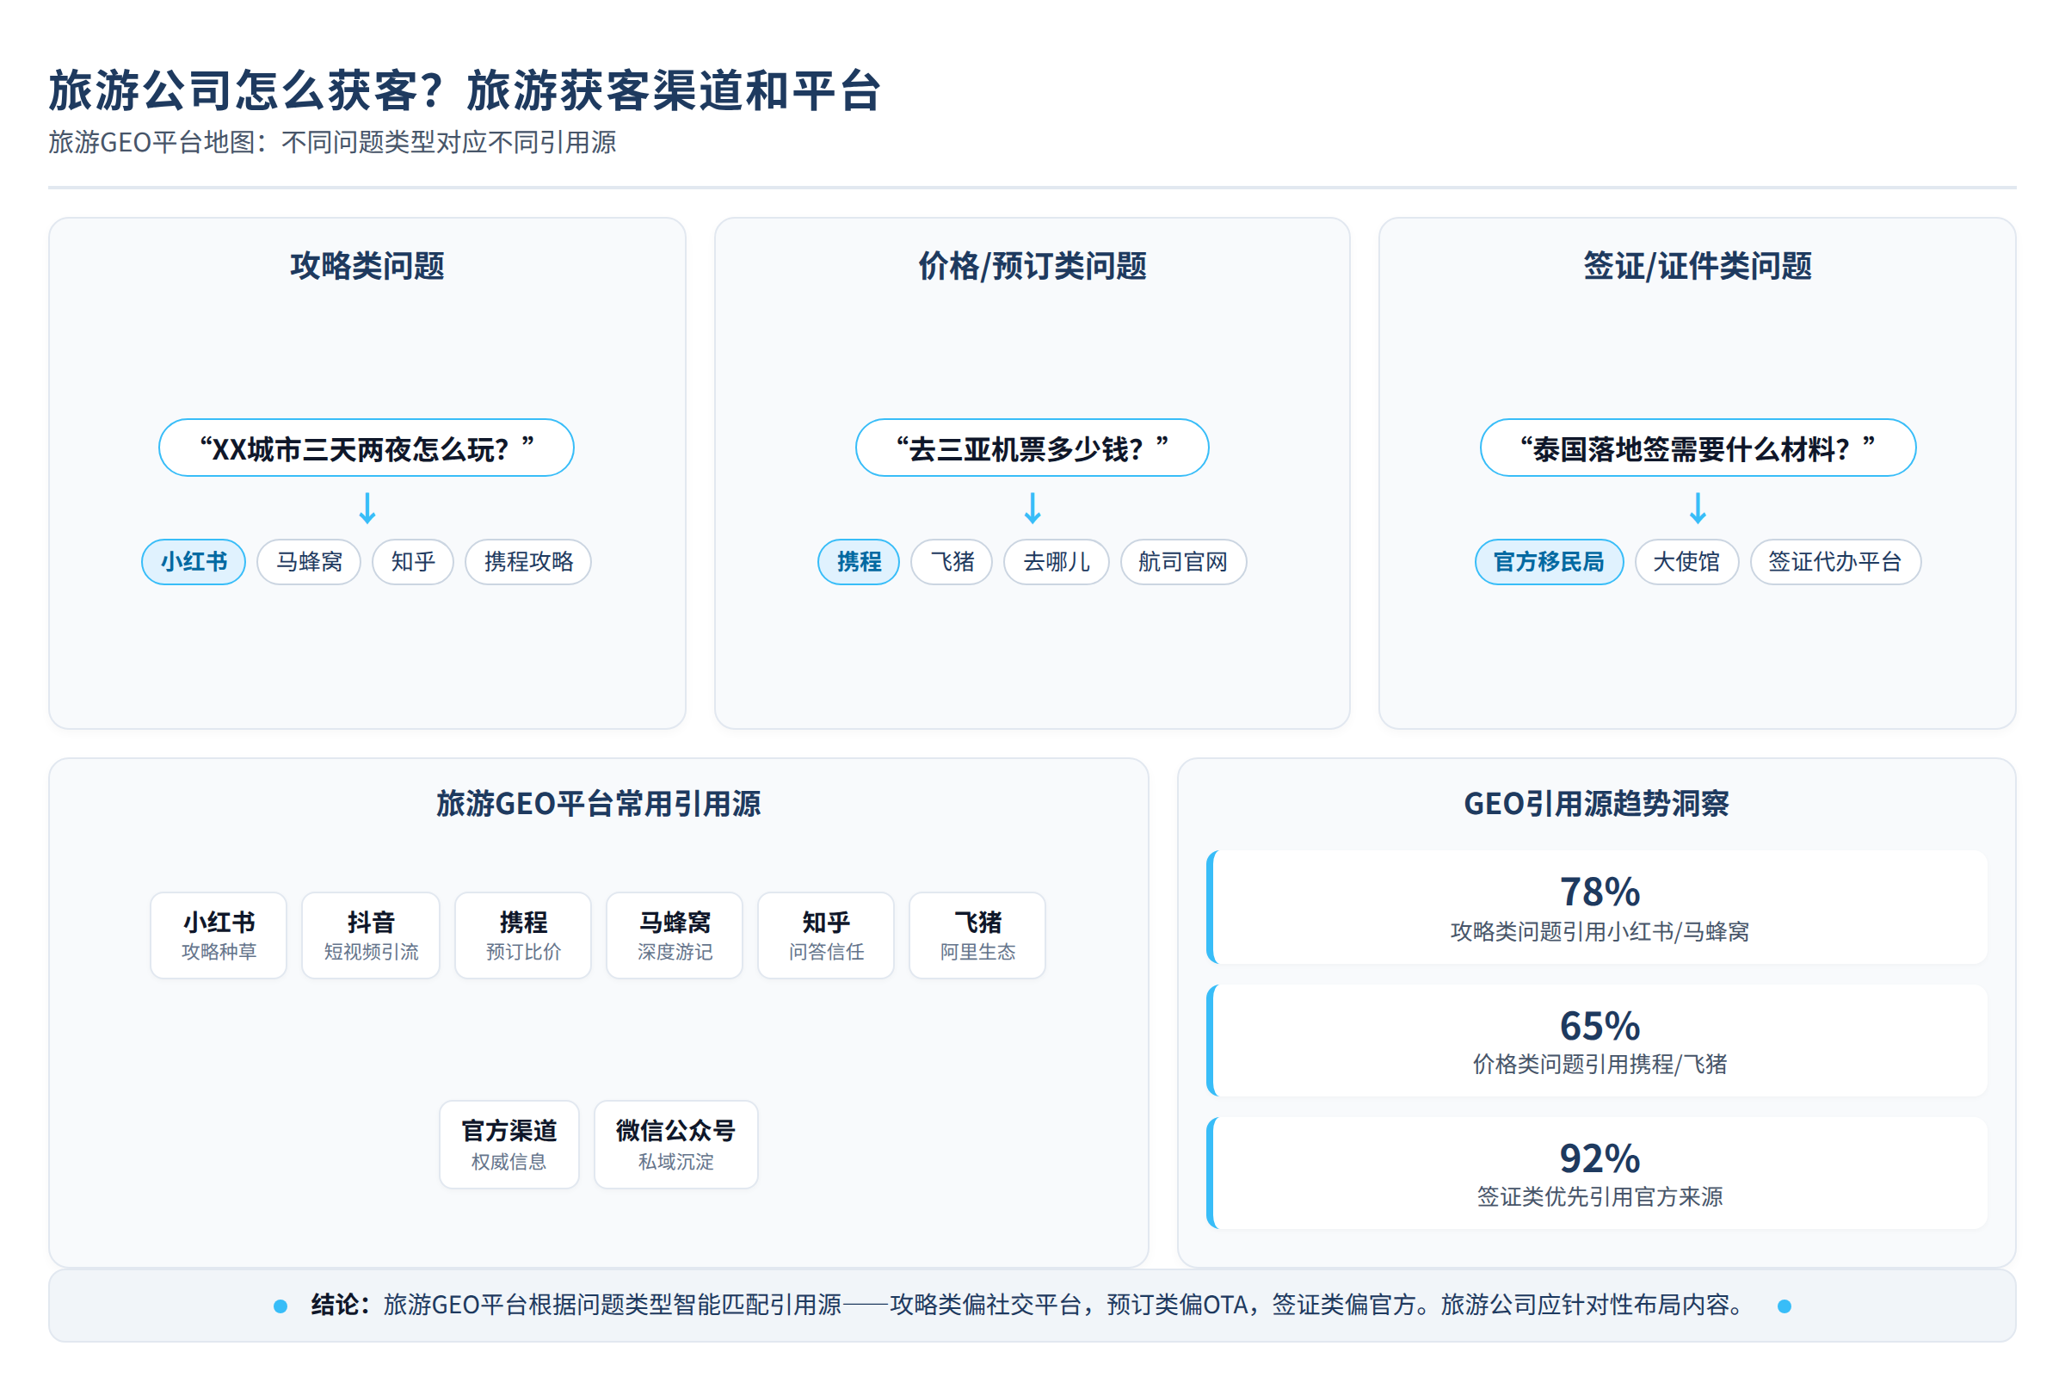
Task: Click the 官方移民局 highlighted tag
Action: point(1549,562)
